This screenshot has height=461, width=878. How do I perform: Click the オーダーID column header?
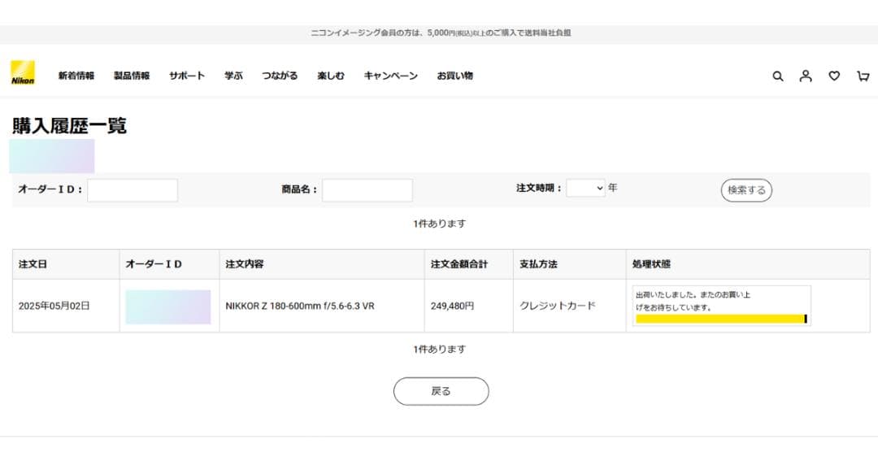point(170,264)
